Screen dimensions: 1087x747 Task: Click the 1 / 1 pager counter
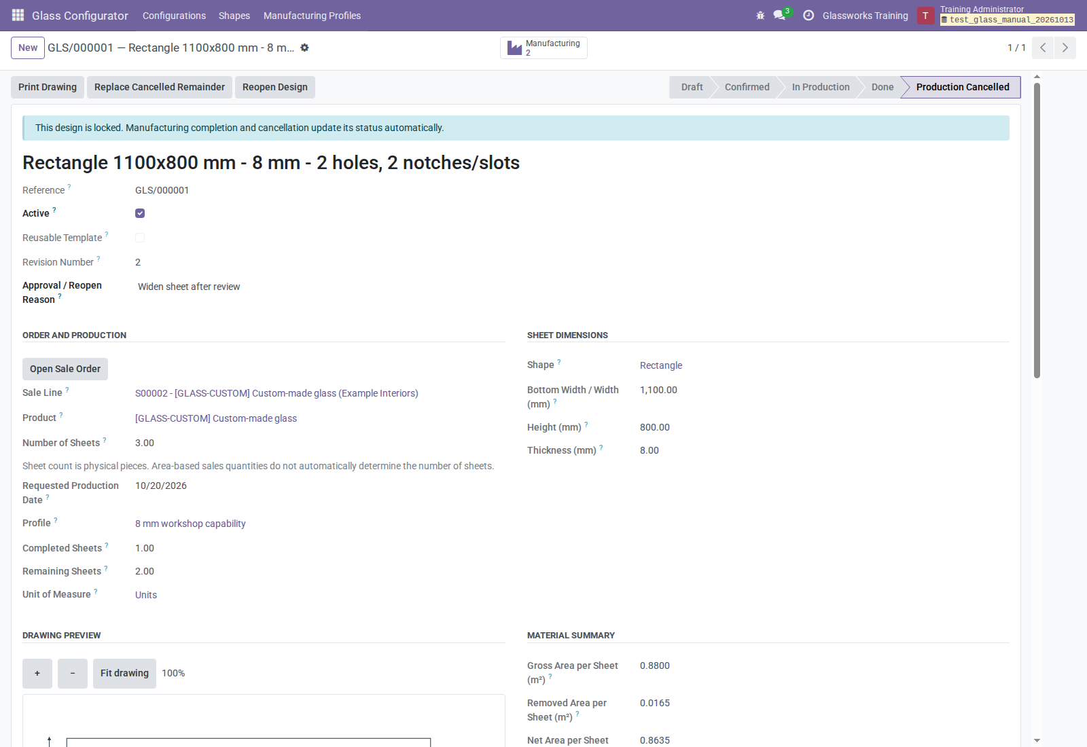[1016, 48]
